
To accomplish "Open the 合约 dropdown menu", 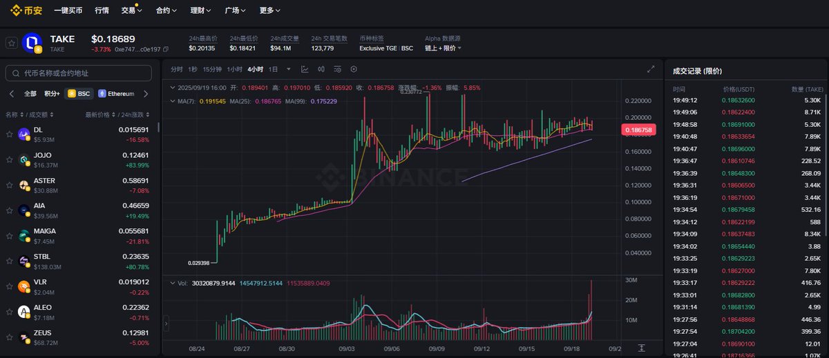I will click(x=166, y=10).
